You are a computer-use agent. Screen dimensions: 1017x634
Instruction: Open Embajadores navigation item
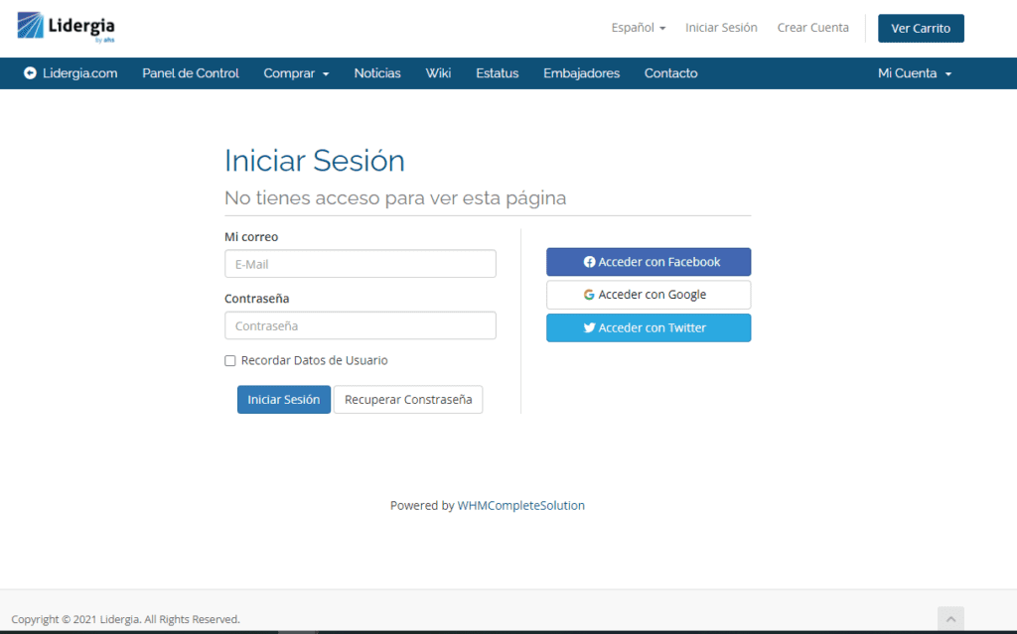click(x=582, y=73)
